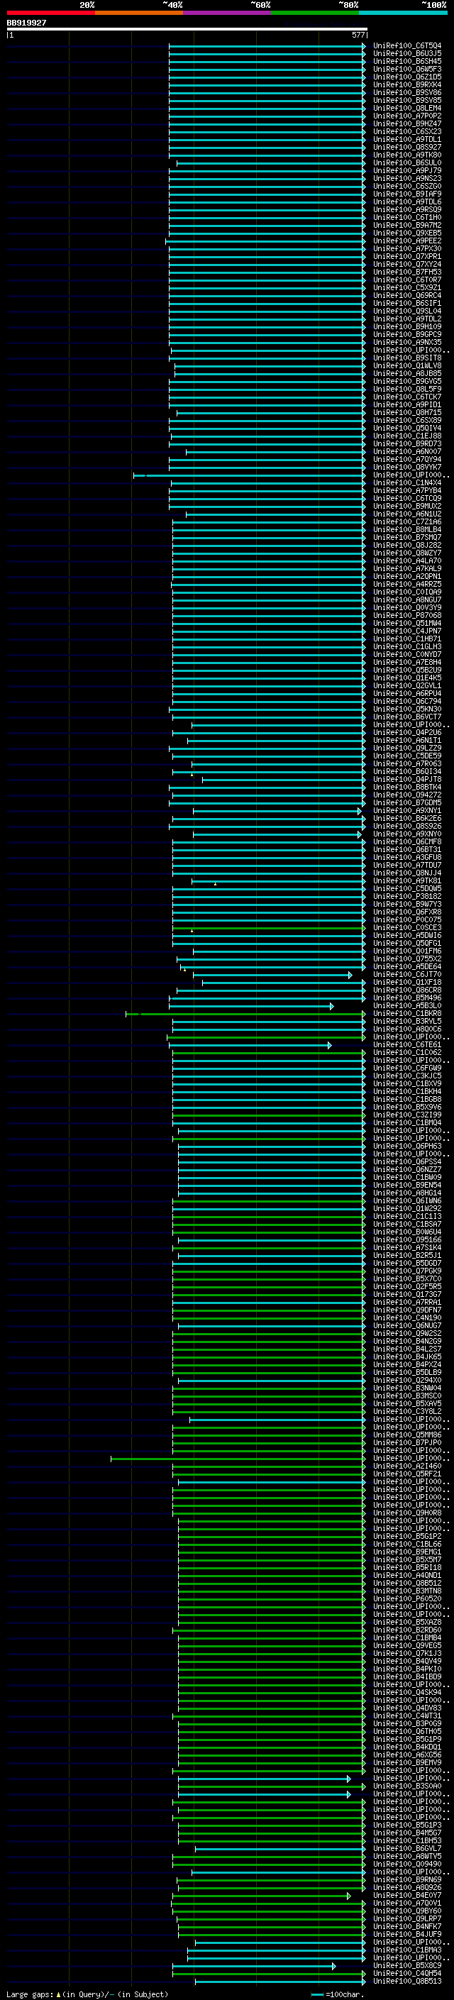Select hit label UniRef100_A5B3L0
454x2000 pixels.
point(407,1005)
